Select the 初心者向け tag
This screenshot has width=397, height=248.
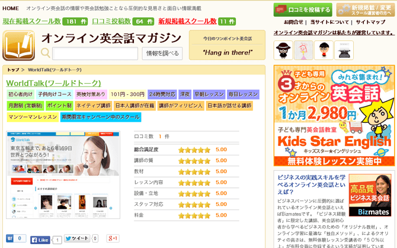(x=20, y=94)
